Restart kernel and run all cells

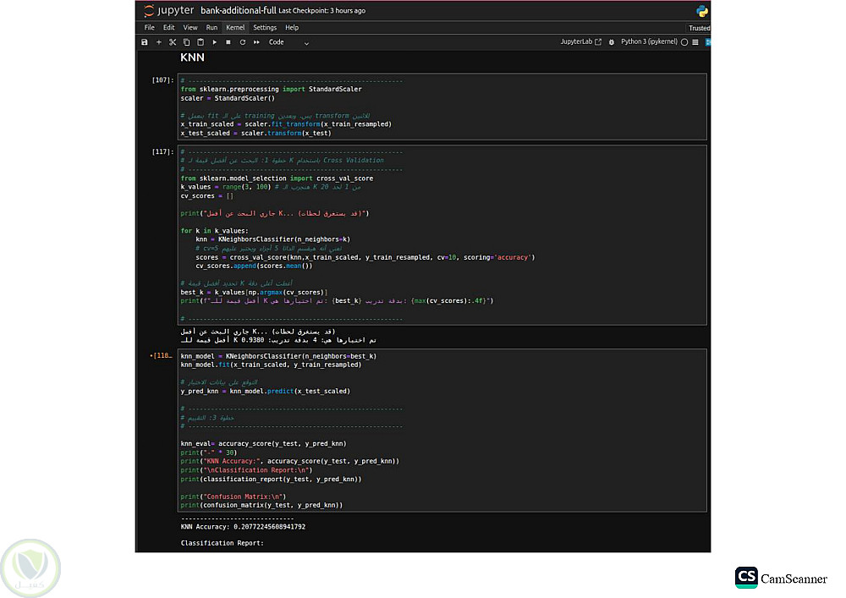256,42
